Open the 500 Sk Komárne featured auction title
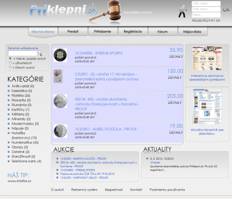This screenshot has width=232, height=199. click(107, 104)
